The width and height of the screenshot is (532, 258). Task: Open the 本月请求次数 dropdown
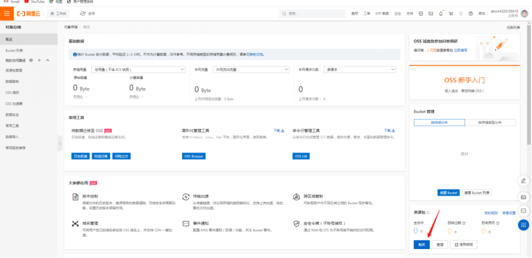(360, 69)
